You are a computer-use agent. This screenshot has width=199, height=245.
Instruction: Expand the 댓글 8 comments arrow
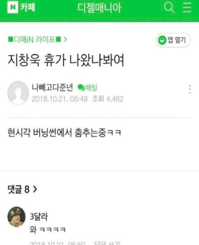(35, 189)
